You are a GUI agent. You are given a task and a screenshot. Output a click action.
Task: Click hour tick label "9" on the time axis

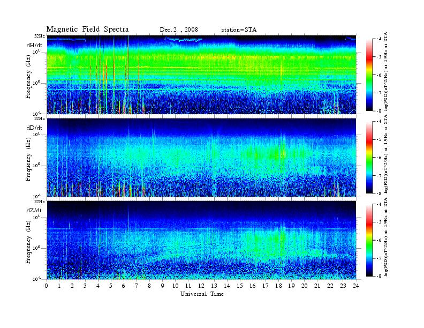[x=163, y=286]
